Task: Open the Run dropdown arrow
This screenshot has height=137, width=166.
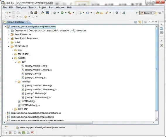Action: pos(66,13)
